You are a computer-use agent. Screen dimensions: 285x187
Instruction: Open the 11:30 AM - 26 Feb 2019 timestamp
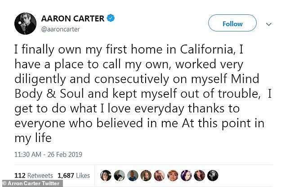pos(49,155)
